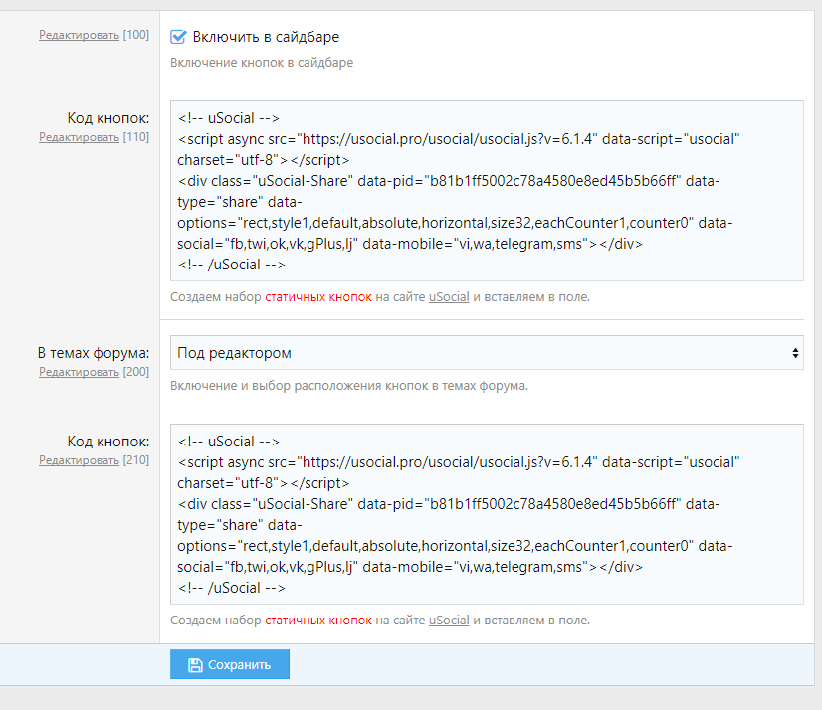Click the "Включить в сайдбаре" label text
This screenshot has height=710, width=822.
click(x=266, y=37)
